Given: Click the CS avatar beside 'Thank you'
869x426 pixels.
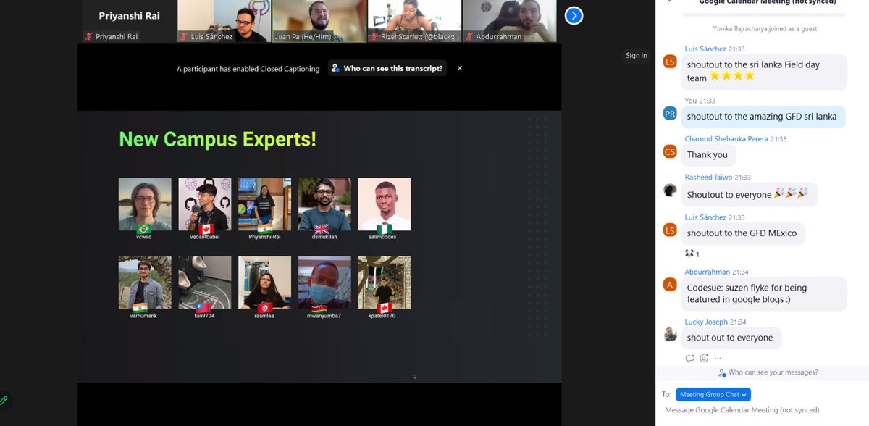Looking at the screenshot, I should [x=670, y=152].
